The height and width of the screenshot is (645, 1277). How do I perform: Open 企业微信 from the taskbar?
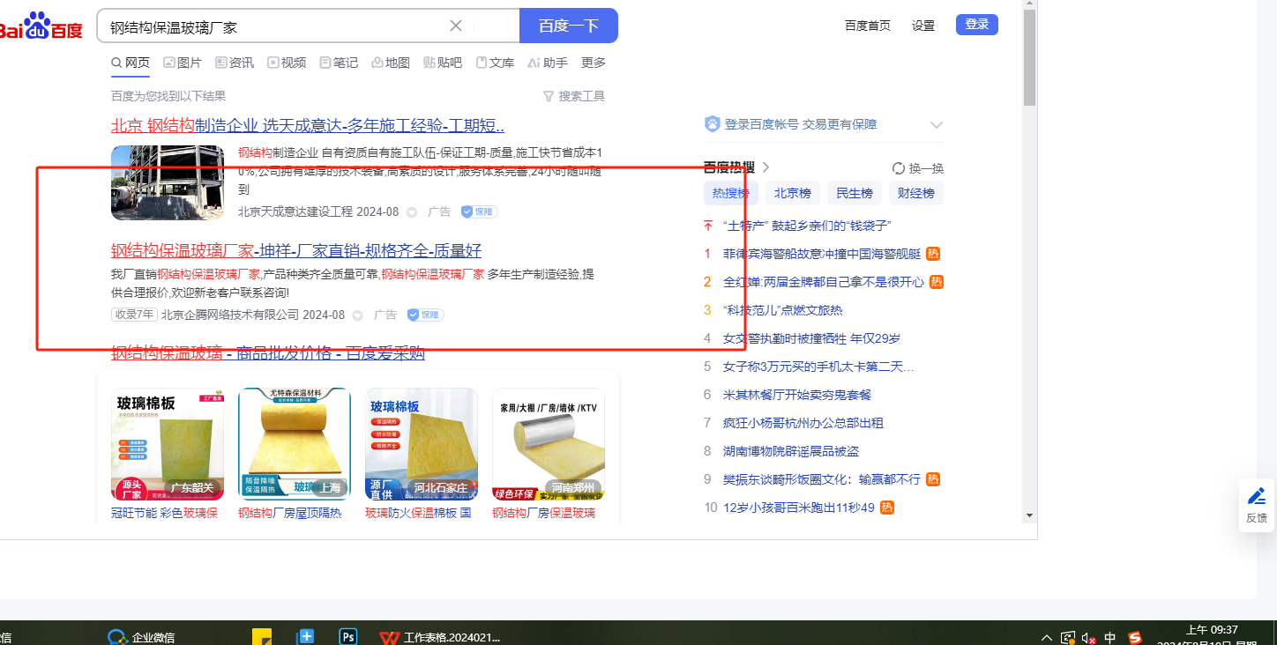(x=141, y=637)
